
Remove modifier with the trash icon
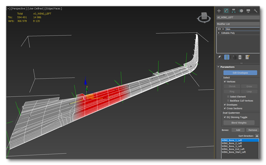(x=240, y=57)
